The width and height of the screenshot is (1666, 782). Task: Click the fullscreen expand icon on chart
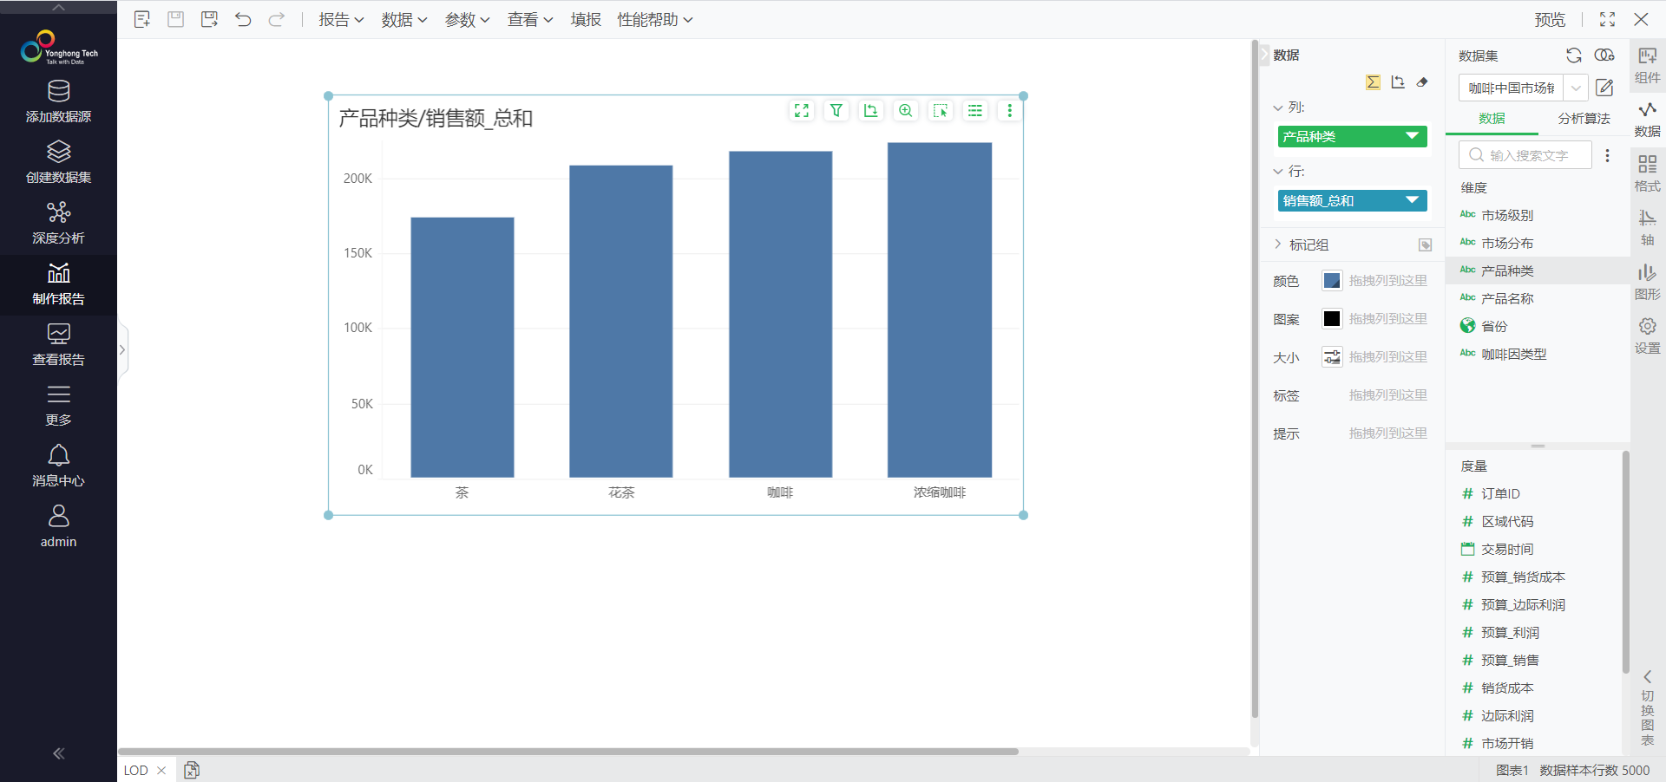pos(801,111)
